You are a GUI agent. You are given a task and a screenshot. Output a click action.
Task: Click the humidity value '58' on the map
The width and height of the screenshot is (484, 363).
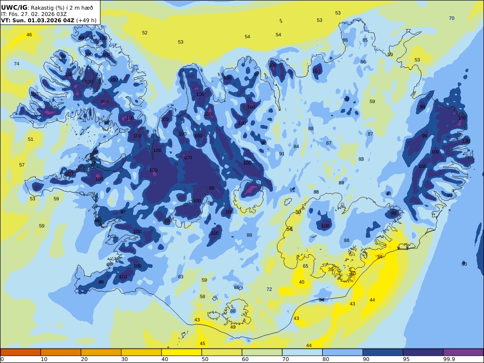coord(202,297)
